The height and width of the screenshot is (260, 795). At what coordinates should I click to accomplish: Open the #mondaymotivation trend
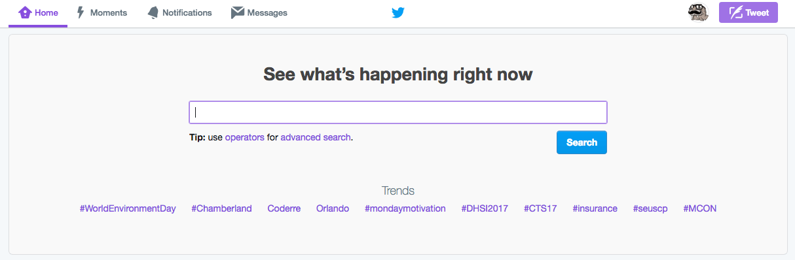405,208
